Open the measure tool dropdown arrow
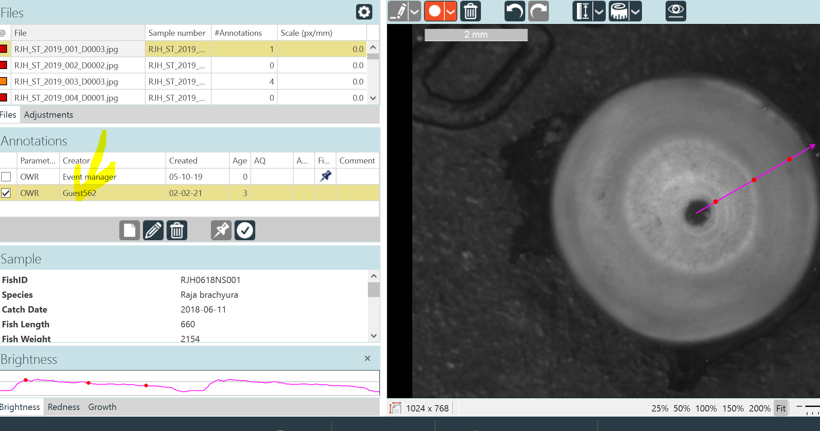 point(636,11)
